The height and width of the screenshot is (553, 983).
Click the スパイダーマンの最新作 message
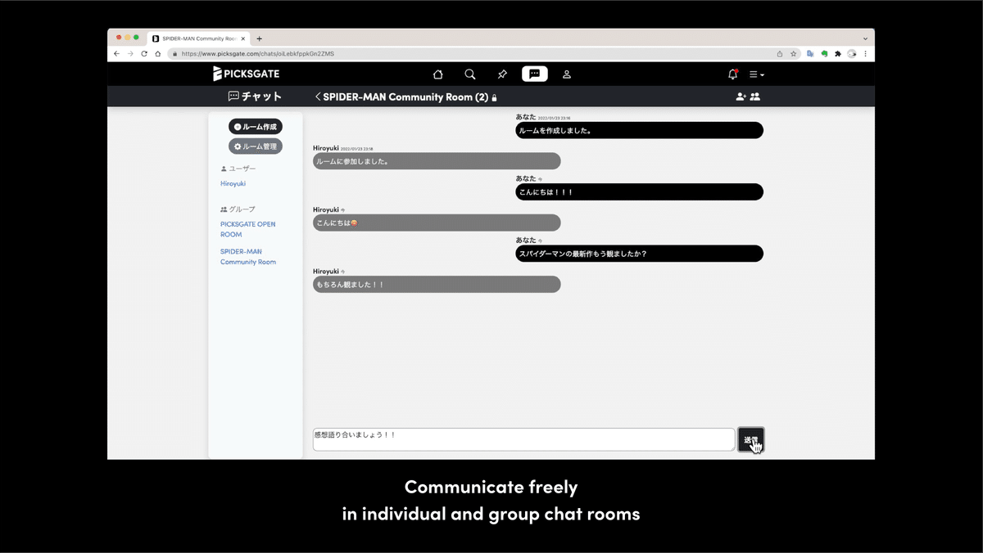click(639, 254)
